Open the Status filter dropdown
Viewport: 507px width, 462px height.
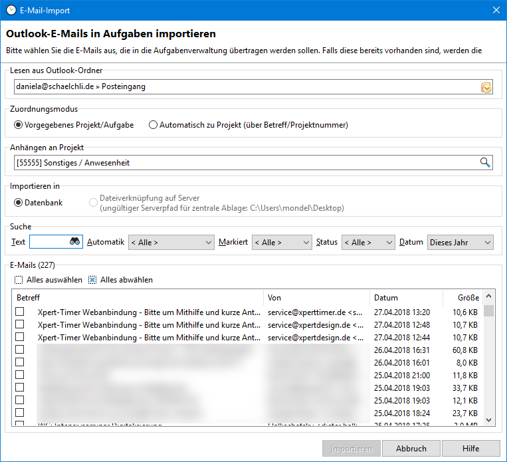[368, 243]
